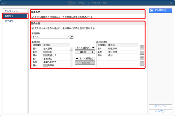Click 項目名 column header in 選択項目 list

pyautogui.click(x=56, y=45)
